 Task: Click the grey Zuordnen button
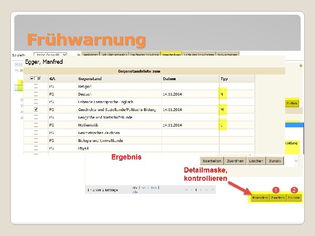tap(235, 161)
